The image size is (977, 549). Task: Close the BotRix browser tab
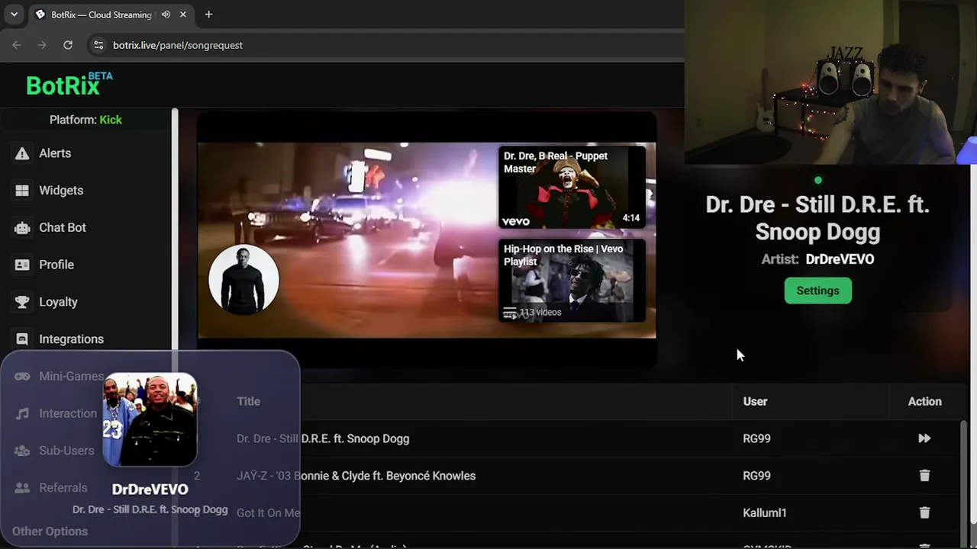pyautogui.click(x=183, y=14)
